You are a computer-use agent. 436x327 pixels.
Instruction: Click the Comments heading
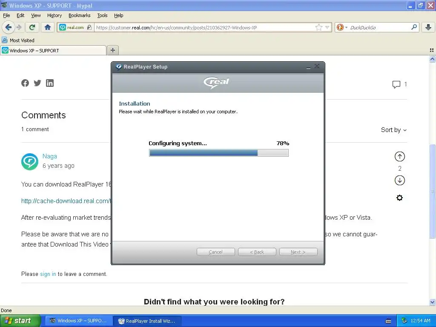[x=43, y=115]
